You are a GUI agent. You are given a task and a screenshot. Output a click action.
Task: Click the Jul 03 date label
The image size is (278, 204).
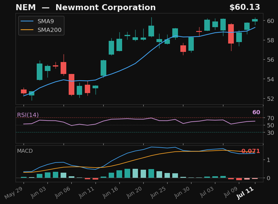pos(207,192)
